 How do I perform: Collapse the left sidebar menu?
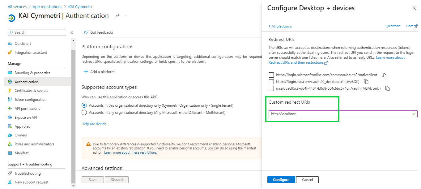coord(71,32)
